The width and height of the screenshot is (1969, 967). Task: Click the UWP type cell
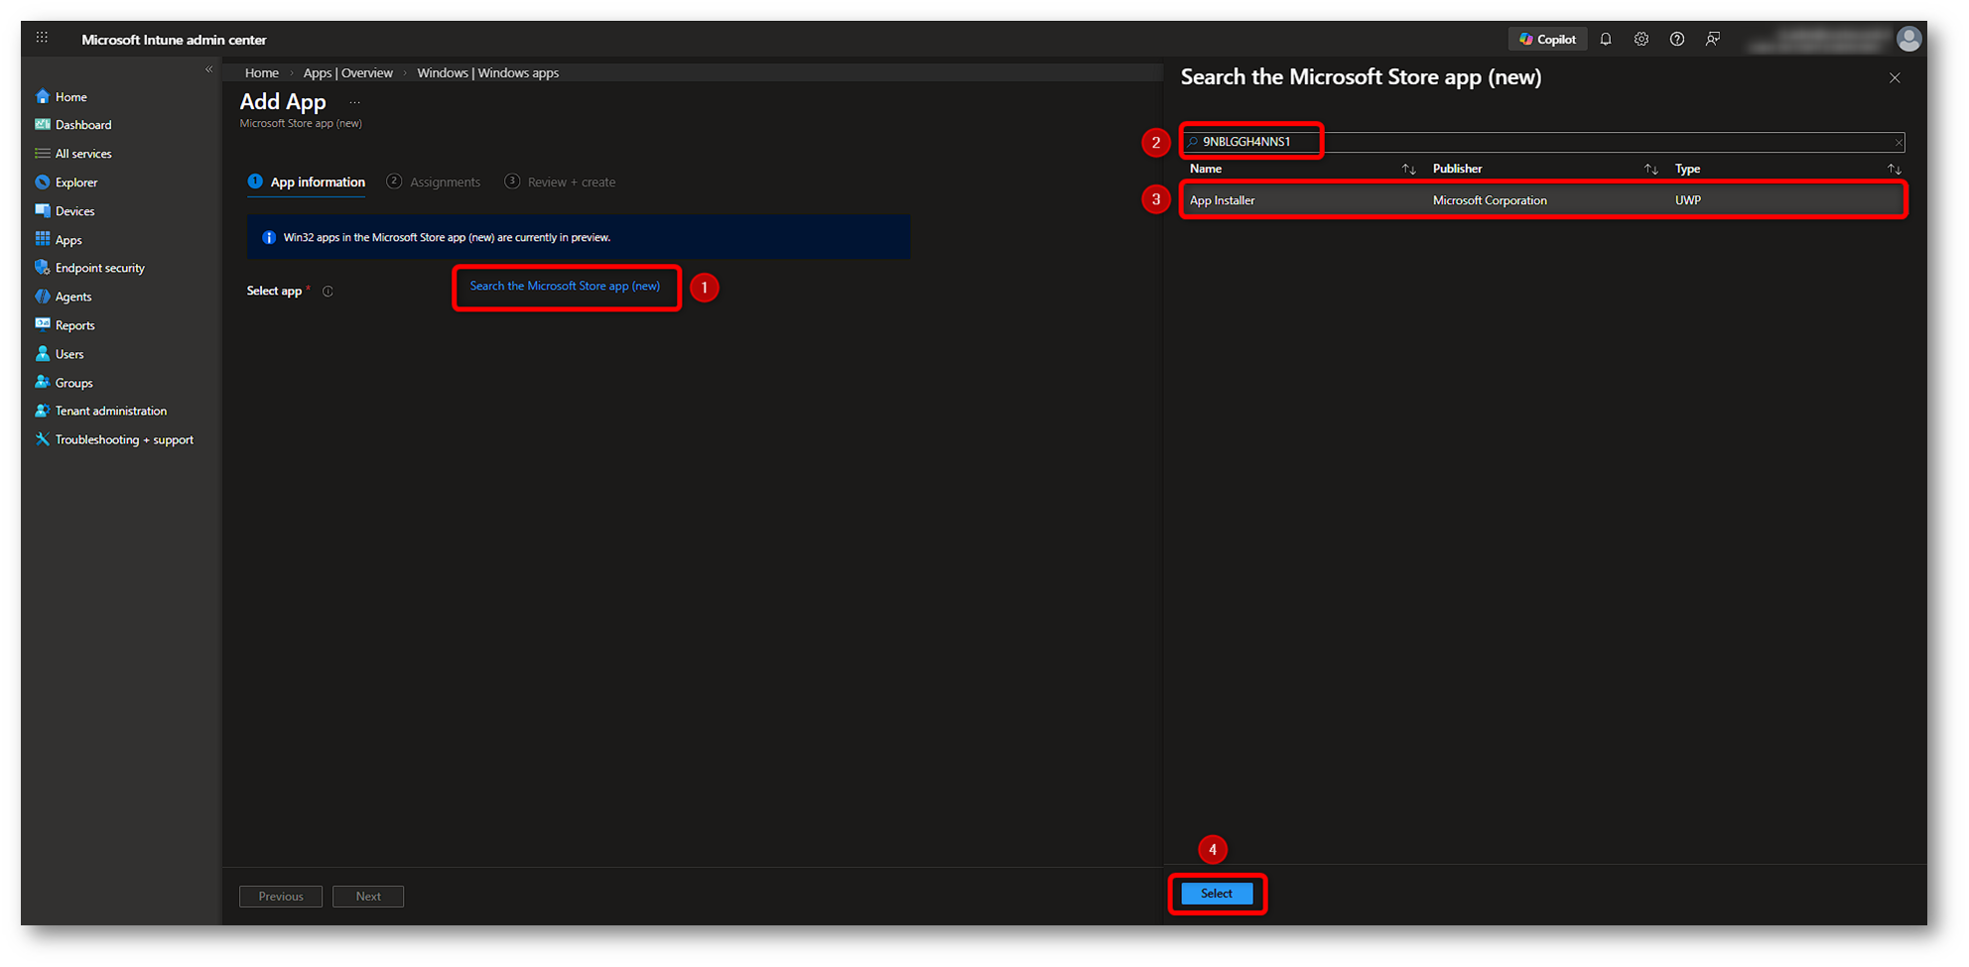[1687, 200]
